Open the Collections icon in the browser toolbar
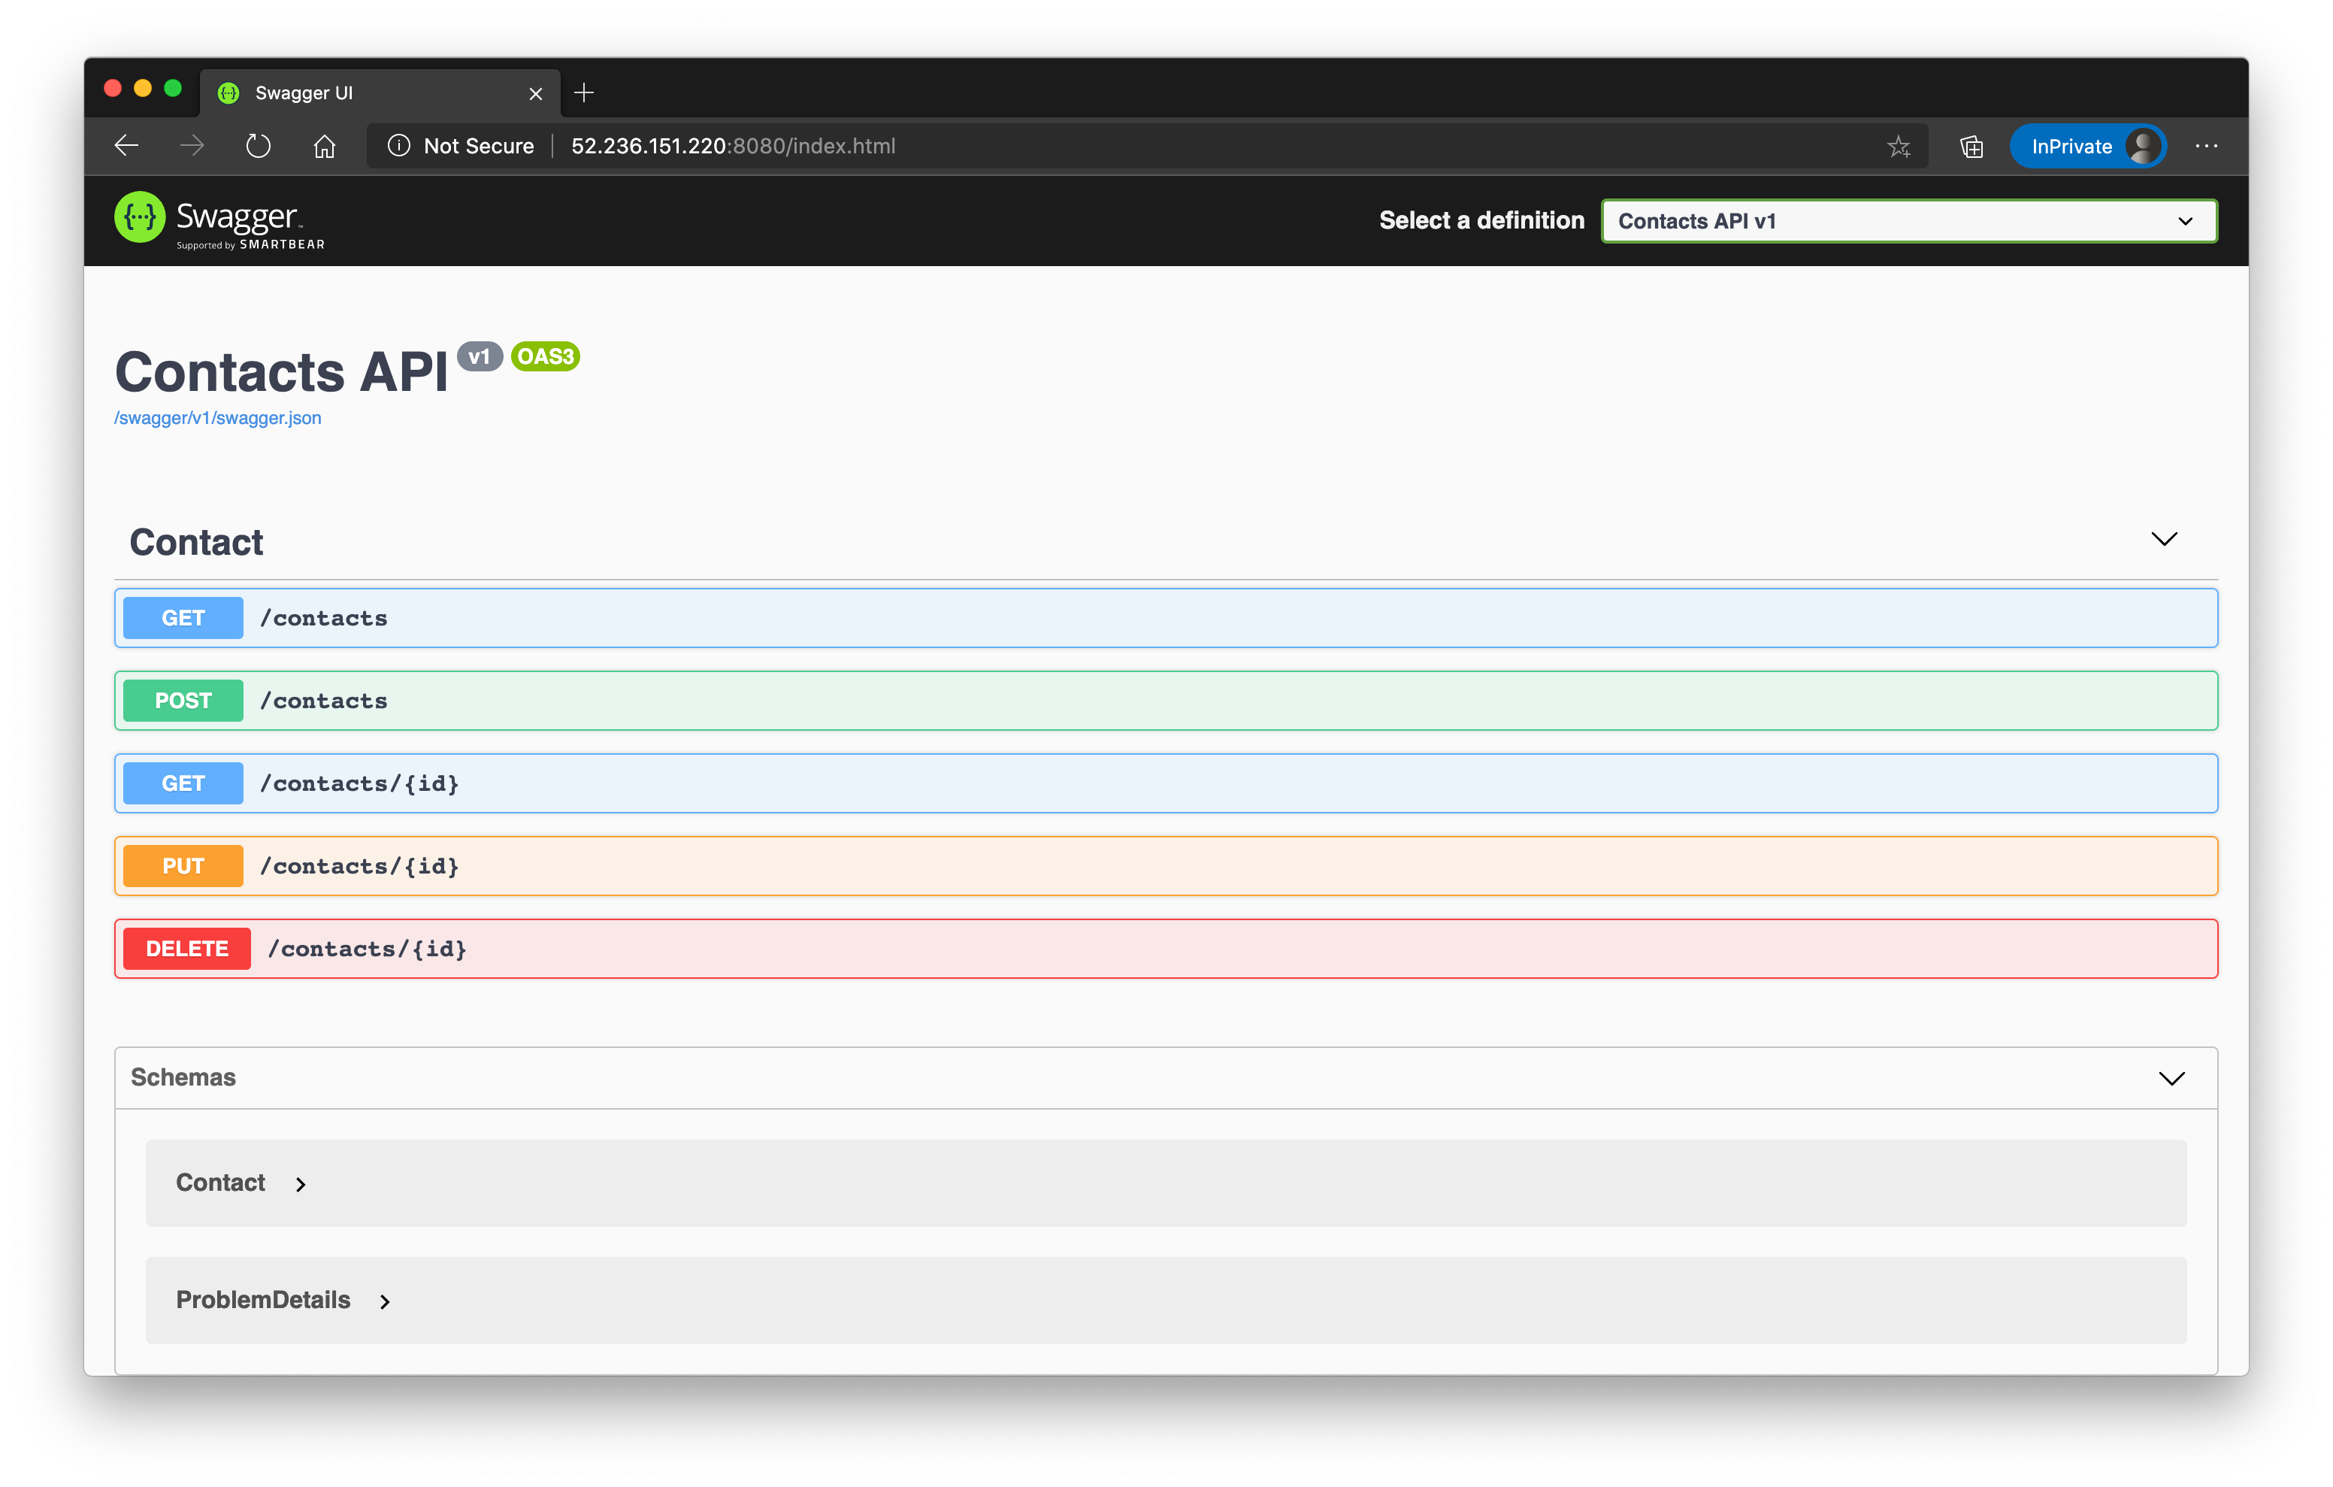 pyautogui.click(x=1971, y=145)
